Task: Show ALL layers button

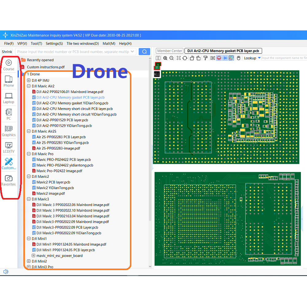Action: [x=157, y=74]
